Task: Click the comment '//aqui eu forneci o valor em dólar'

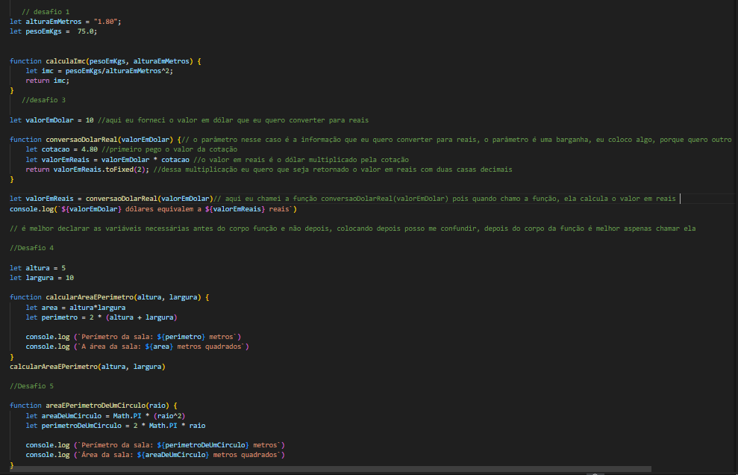Action: point(233,120)
